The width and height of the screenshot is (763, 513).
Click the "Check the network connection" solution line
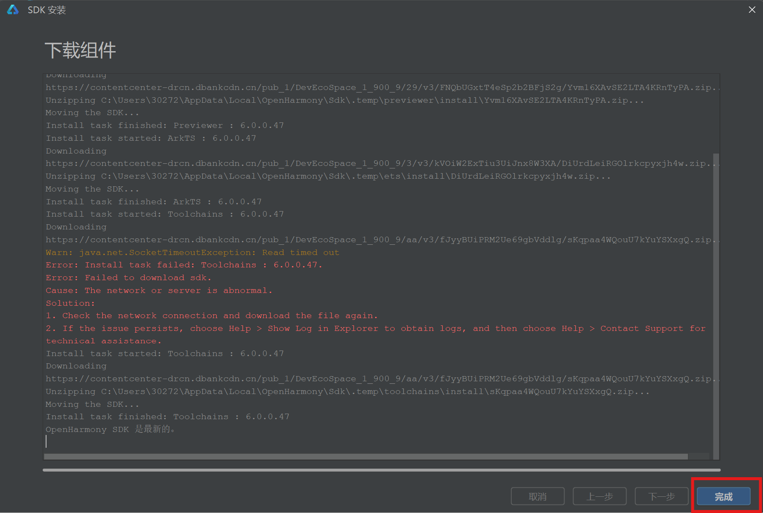212,316
